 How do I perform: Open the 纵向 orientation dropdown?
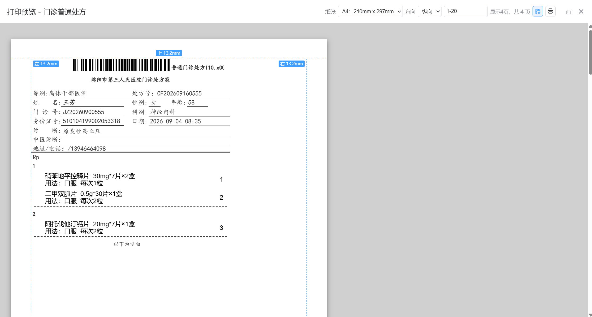(x=430, y=11)
